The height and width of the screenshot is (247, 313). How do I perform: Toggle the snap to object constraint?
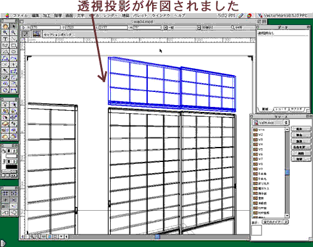tap(14, 193)
